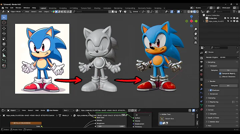Expand the Raytracing panel
The width and height of the screenshot is (240, 134).
(x=206, y=102)
